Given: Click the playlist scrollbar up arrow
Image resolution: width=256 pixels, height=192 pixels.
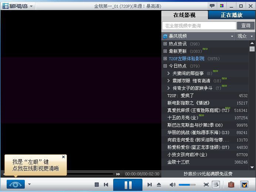Looking at the screenshot, I should tap(252, 43).
